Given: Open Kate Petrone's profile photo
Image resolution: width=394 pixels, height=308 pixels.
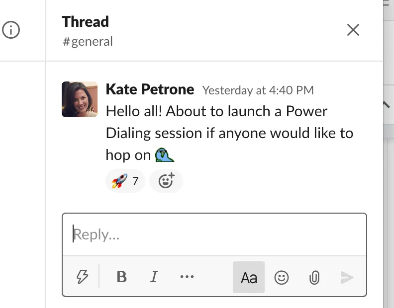Looking at the screenshot, I should point(80,99).
